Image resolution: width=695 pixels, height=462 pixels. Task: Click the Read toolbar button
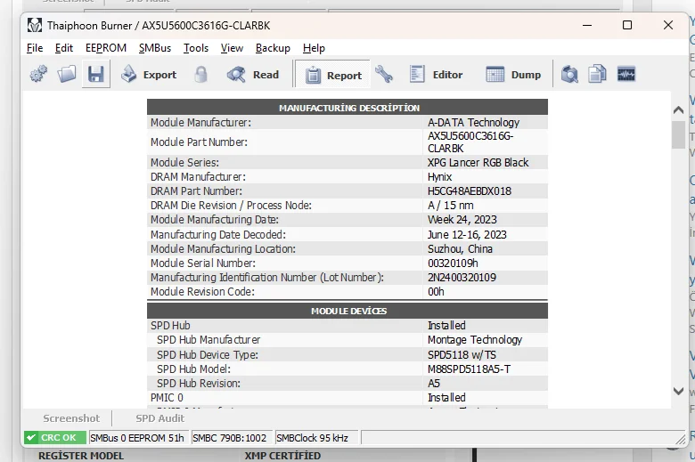(x=253, y=75)
